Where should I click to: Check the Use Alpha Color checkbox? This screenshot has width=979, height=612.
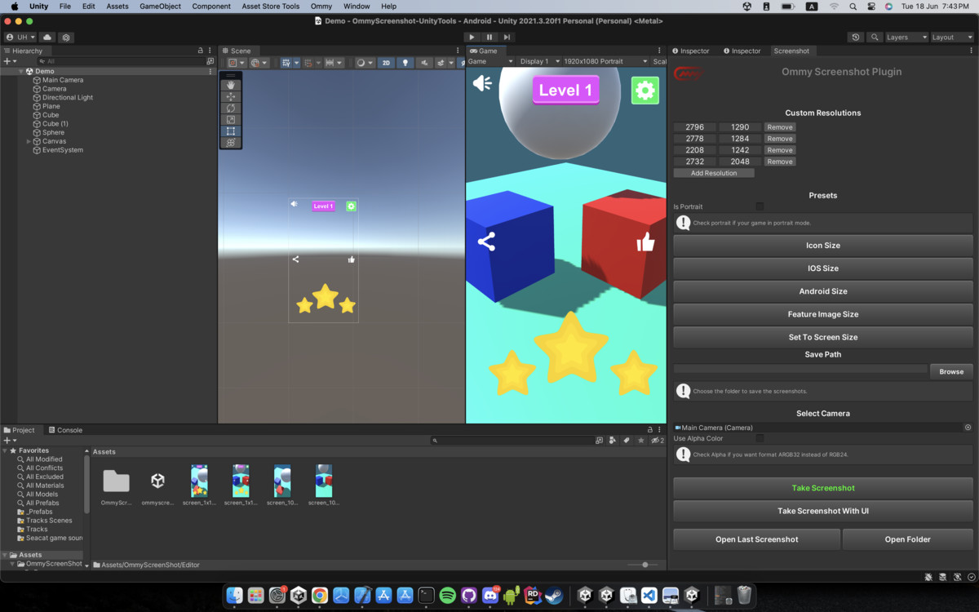[760, 438]
